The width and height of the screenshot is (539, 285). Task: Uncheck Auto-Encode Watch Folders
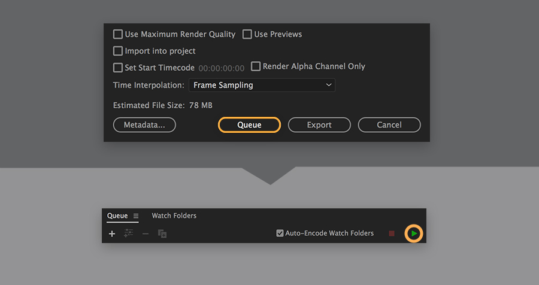[280, 234]
